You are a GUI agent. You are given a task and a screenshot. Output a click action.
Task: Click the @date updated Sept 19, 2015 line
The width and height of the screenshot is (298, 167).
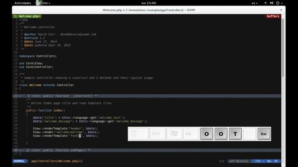click(x=46, y=45)
